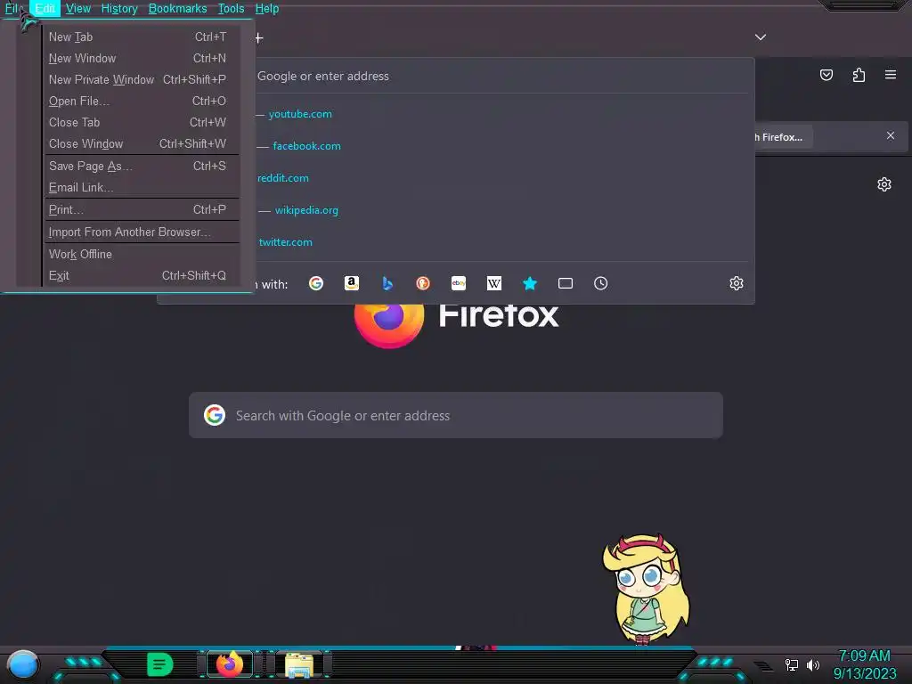Select Save Page As… entry
The width and height of the screenshot is (912, 684).
coord(142,167)
